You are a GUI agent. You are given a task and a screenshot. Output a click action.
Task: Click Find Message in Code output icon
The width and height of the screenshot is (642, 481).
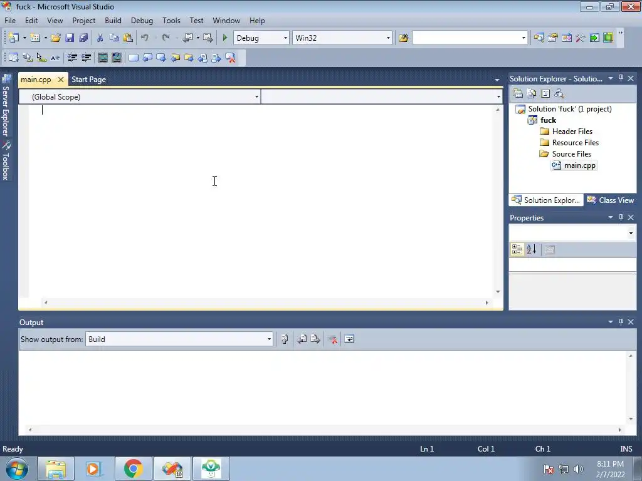pos(285,339)
